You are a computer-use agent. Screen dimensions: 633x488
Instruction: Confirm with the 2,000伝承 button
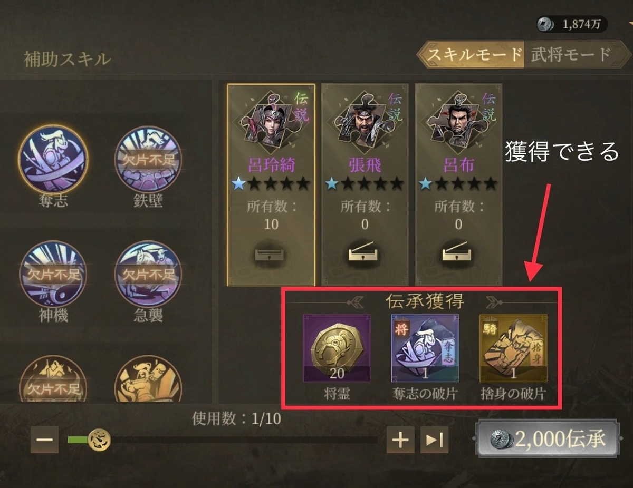click(x=546, y=439)
